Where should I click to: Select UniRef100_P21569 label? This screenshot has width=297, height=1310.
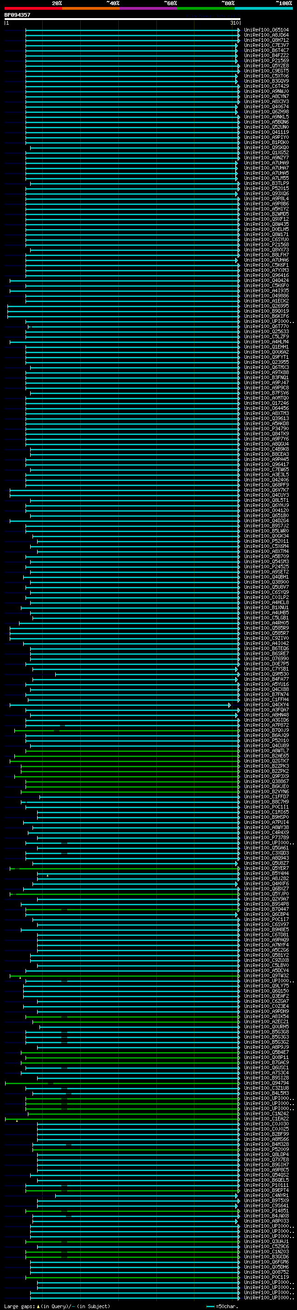pyautogui.click(x=266, y=60)
